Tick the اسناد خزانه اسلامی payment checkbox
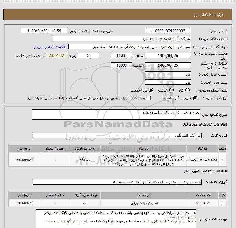 [149, 98]
